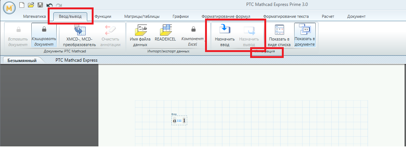
Task: Open the Документ ribbon tab
Action: point(356,16)
